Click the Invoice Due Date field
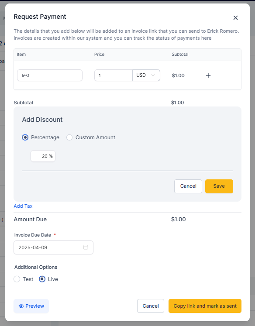The width and height of the screenshot is (255, 326). click(x=53, y=247)
